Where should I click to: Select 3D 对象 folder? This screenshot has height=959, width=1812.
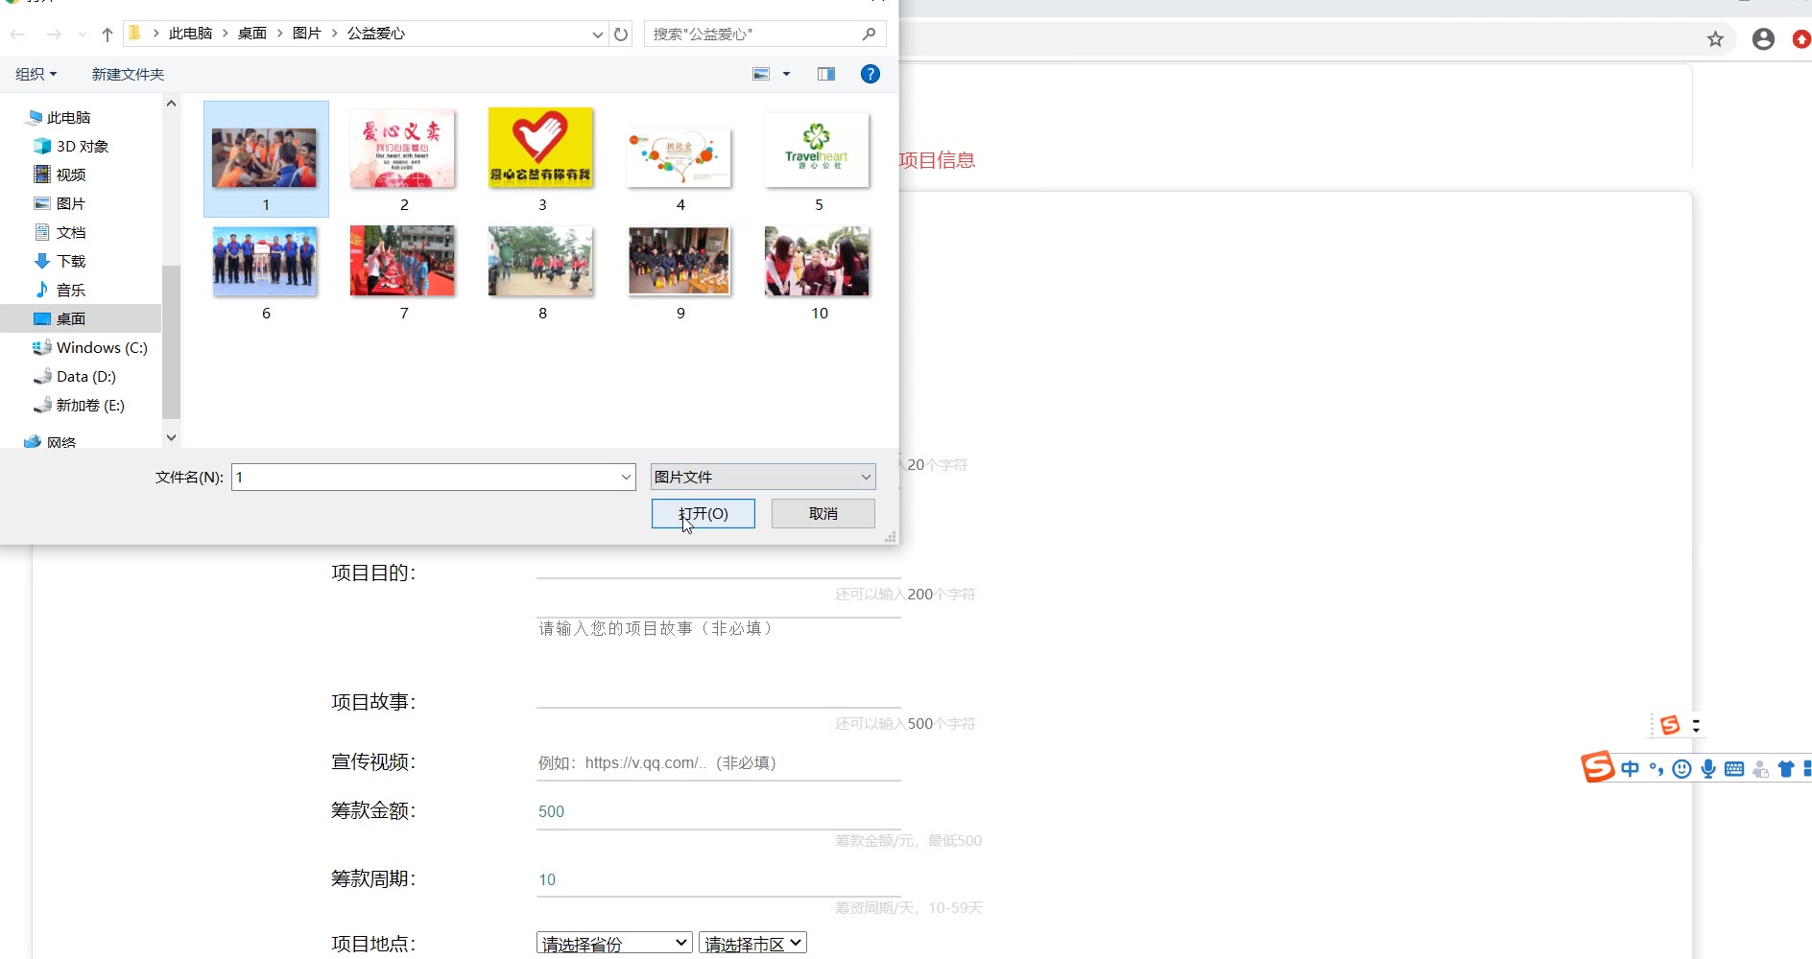click(x=72, y=146)
